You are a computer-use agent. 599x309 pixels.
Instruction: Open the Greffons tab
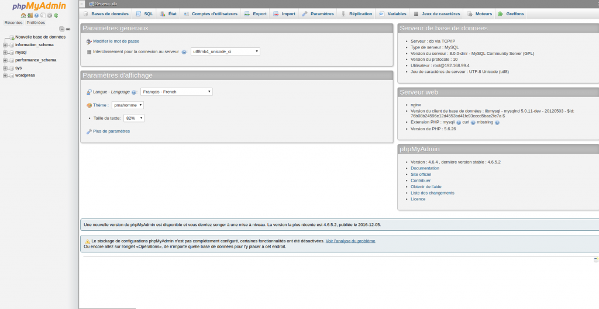(x=511, y=14)
